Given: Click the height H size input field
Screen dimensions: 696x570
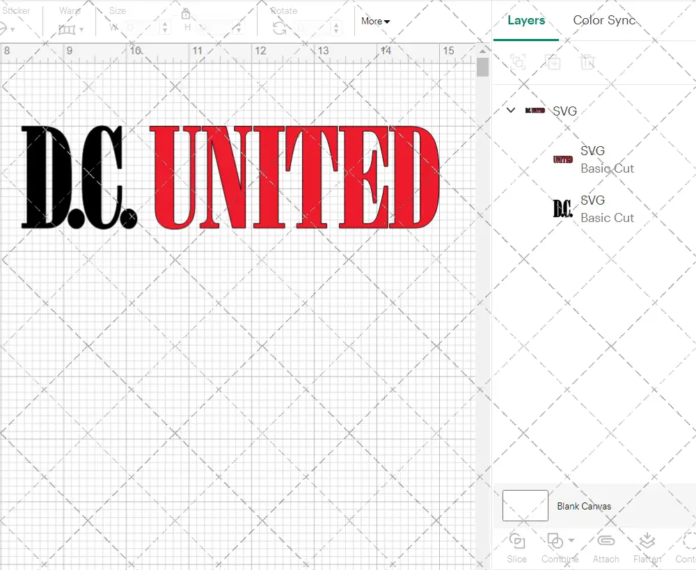Looking at the screenshot, I should [x=214, y=28].
